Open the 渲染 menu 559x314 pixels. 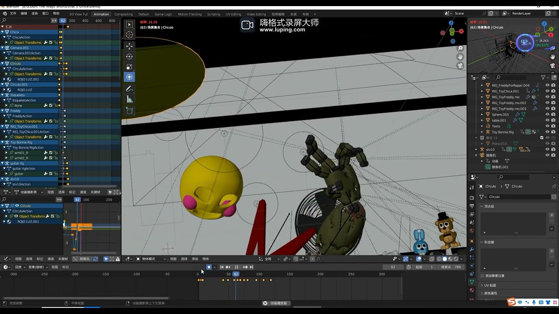(35, 14)
